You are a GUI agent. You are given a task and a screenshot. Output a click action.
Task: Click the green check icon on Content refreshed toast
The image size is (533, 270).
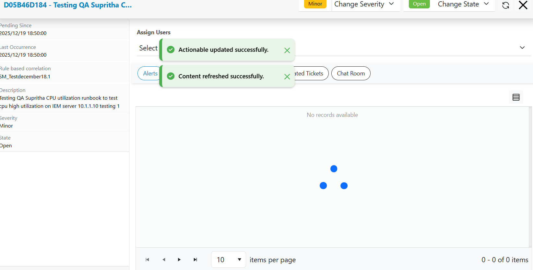tap(171, 76)
